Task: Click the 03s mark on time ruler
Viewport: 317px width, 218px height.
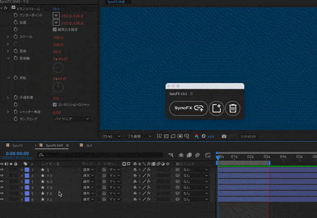Action: pyautogui.click(x=267, y=156)
